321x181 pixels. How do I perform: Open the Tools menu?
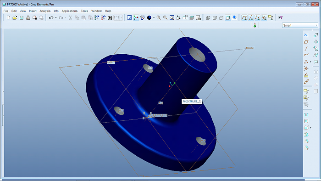point(84,11)
